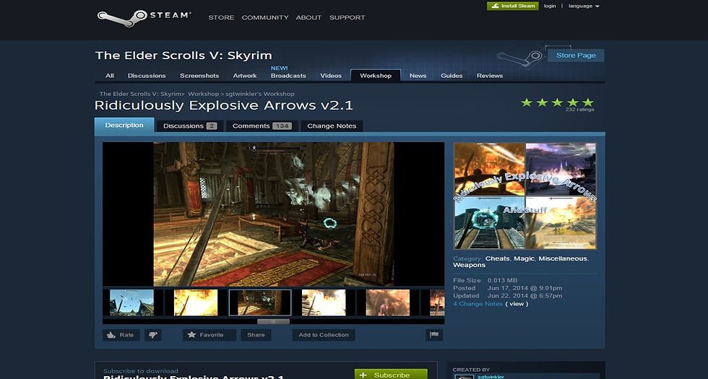The width and height of the screenshot is (708, 379).
Task: Click the Updated date Jun 22, 2014
Action: [524, 296]
